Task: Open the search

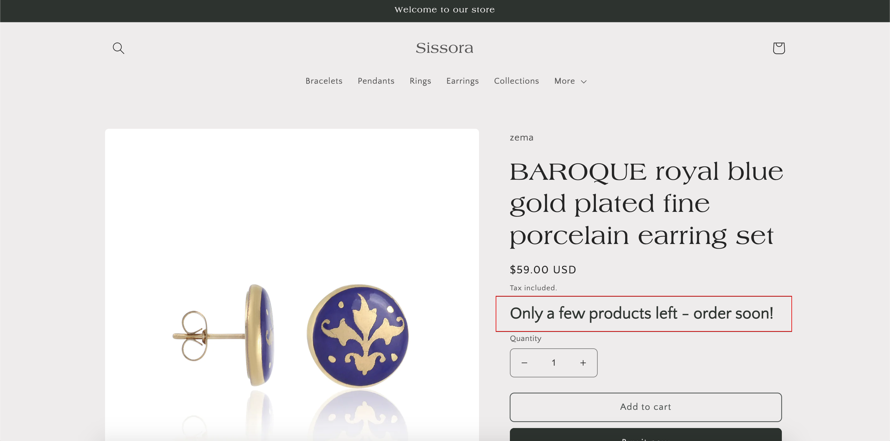Action: click(x=118, y=48)
